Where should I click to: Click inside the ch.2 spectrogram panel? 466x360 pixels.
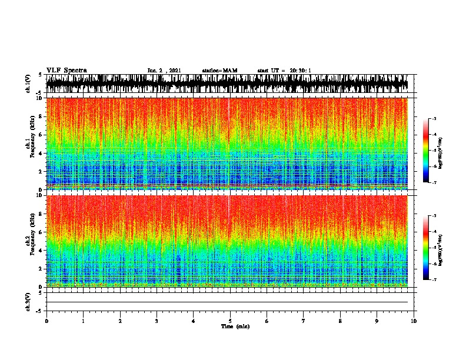coord(227,241)
